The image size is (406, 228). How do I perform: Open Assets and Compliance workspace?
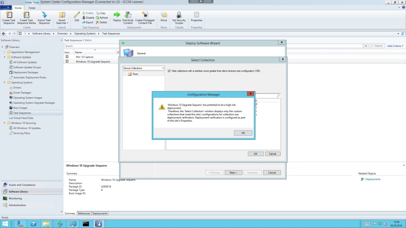point(32,185)
